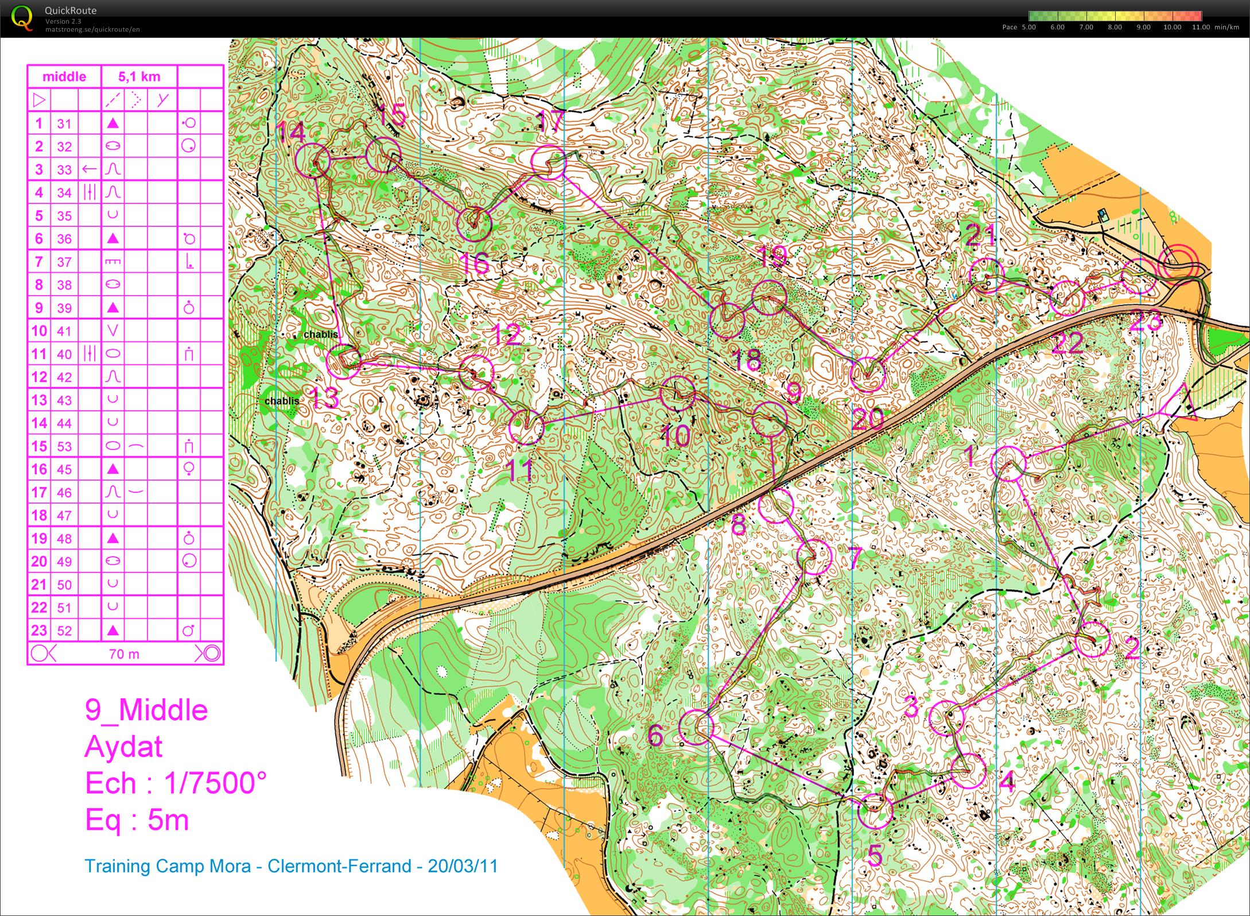Screen dimensions: 1250x916
Task: Click control code 33 in the table
Action: click(64, 169)
